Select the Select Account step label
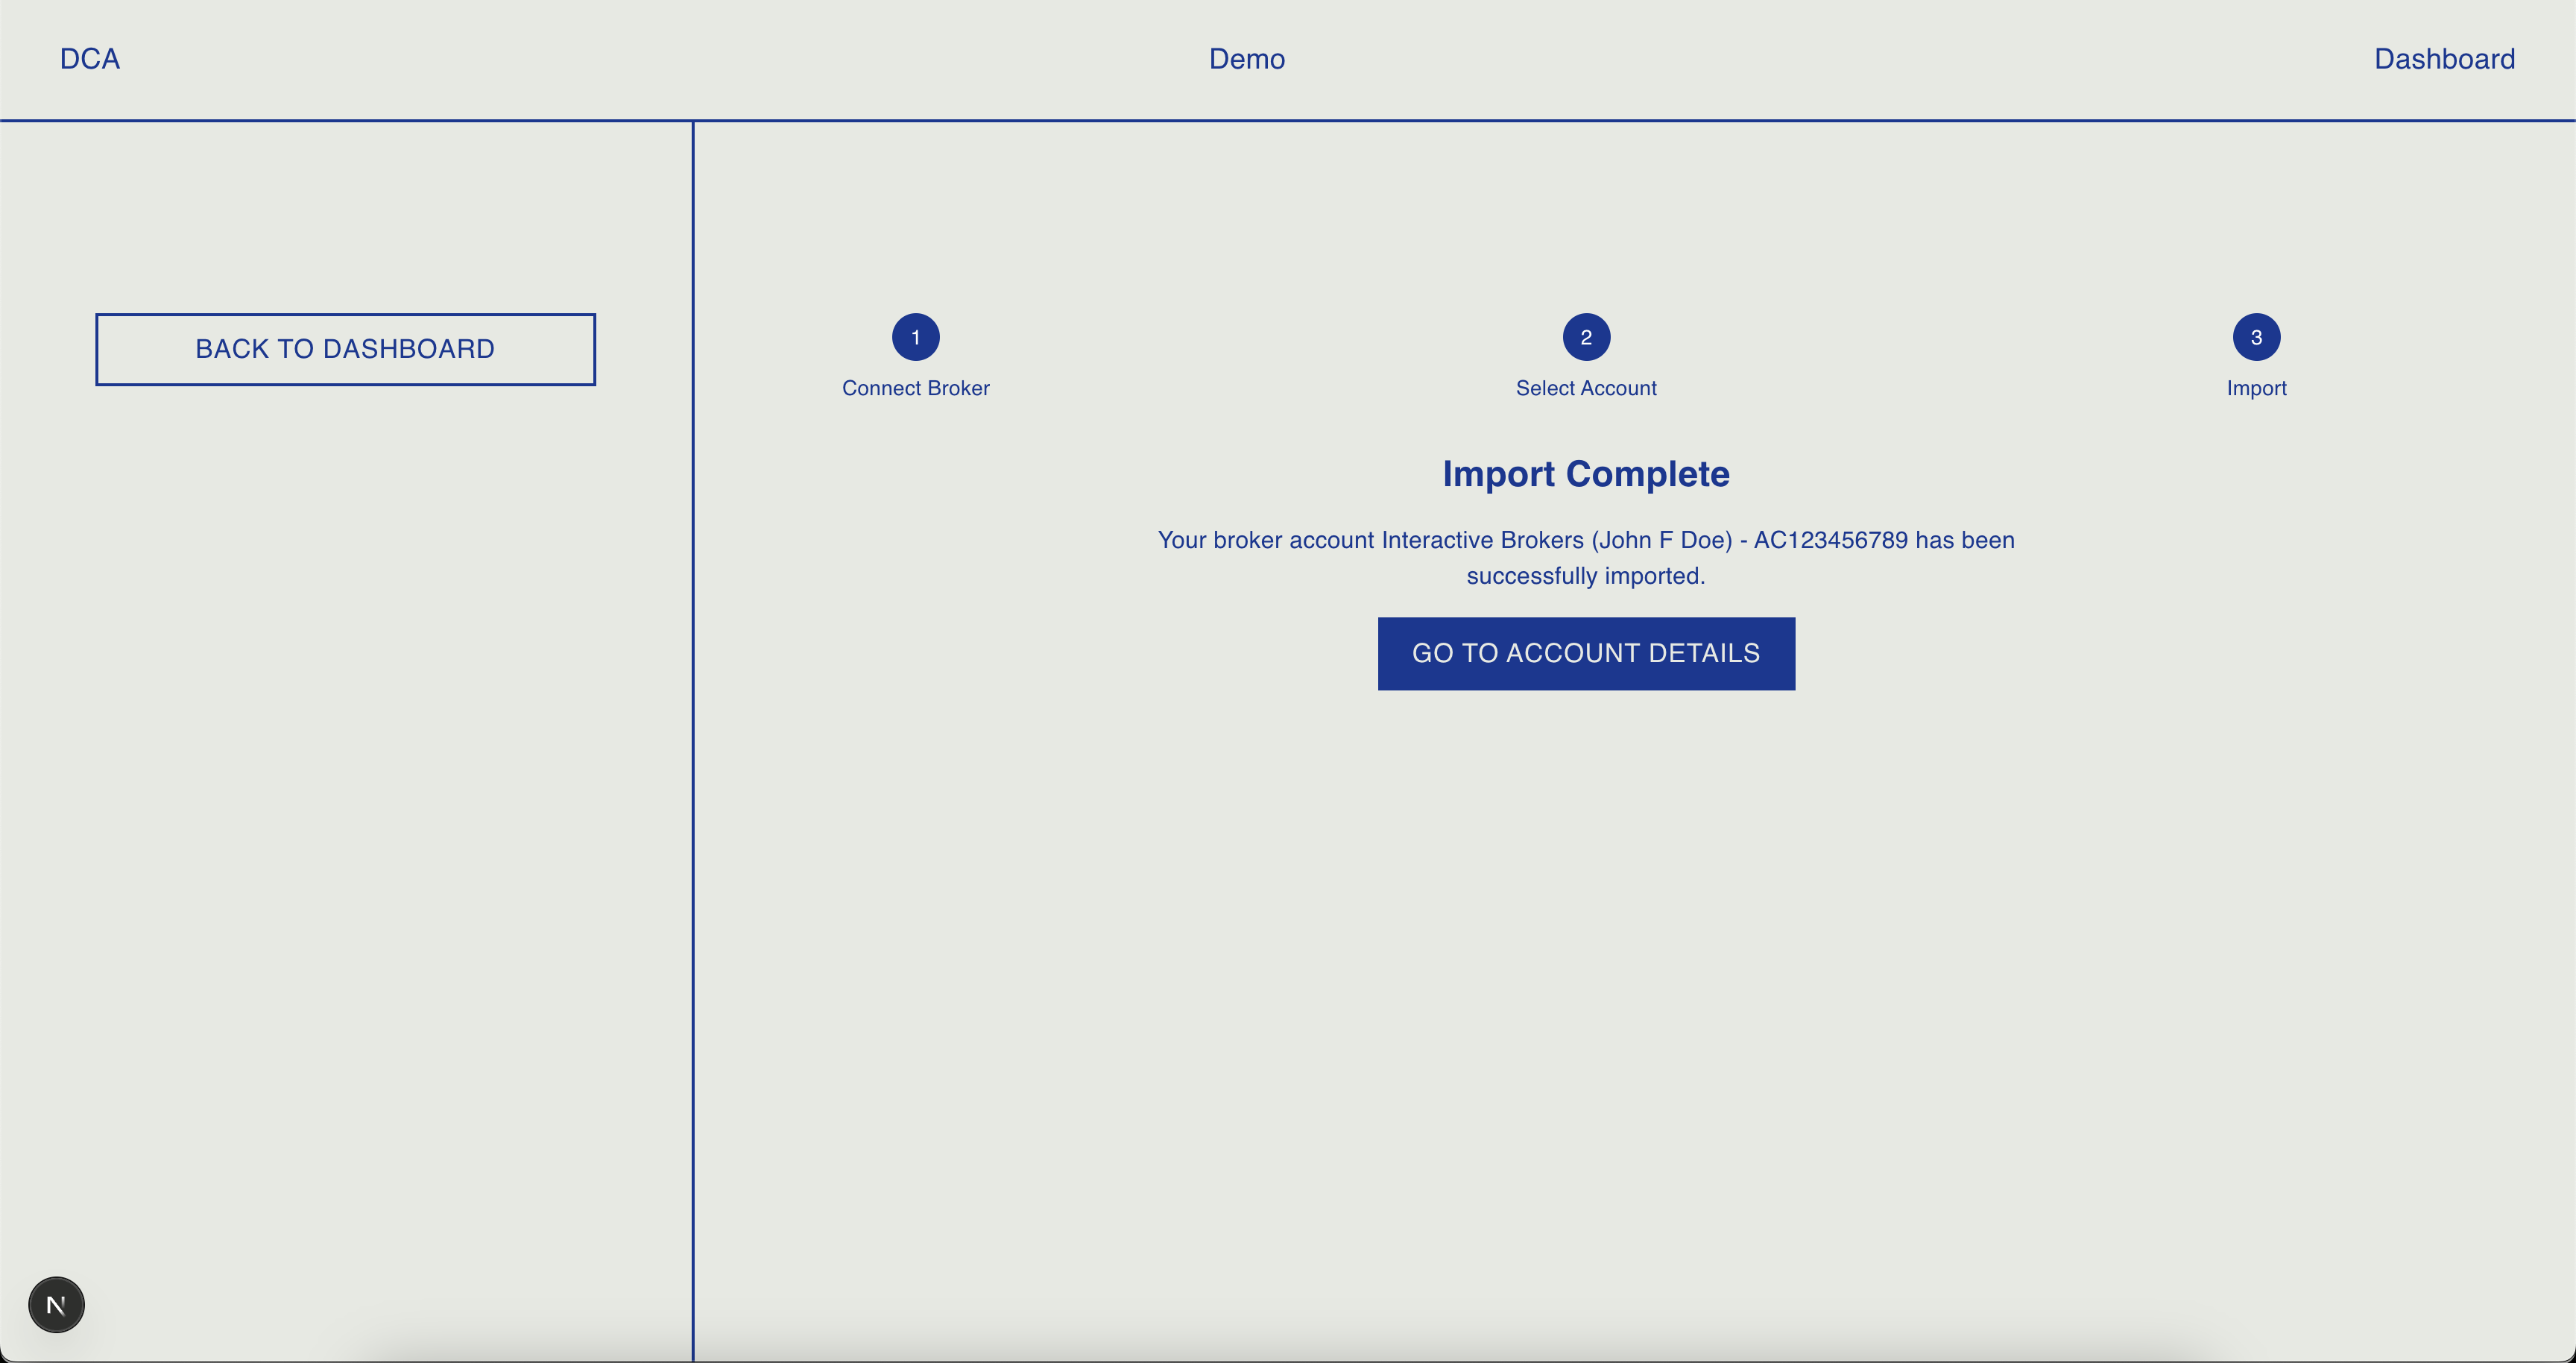Image resolution: width=2576 pixels, height=1363 pixels. [1585, 388]
